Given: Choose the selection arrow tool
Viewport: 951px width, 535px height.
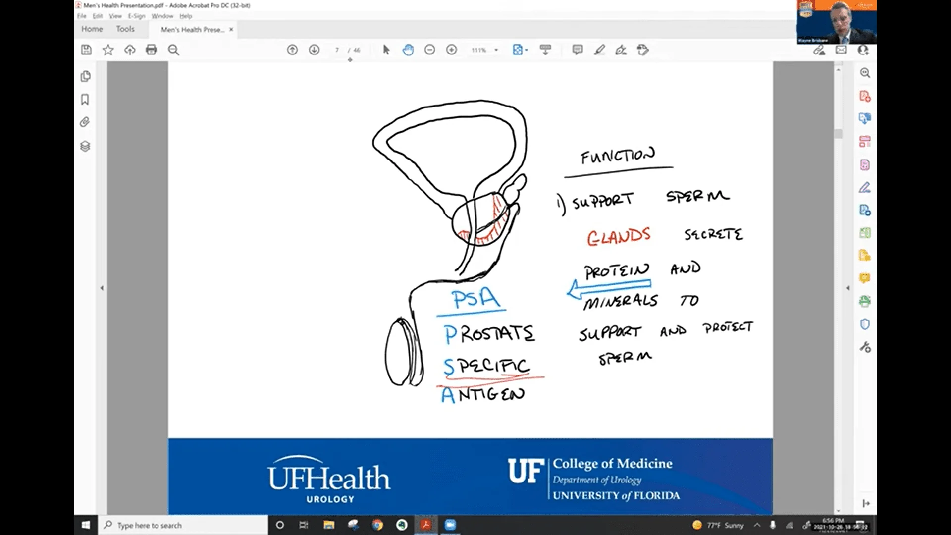Looking at the screenshot, I should 386,50.
